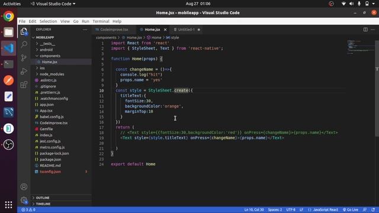Click the components breadcrumb
Viewport: 379px width, 213px height.
click(106, 37)
